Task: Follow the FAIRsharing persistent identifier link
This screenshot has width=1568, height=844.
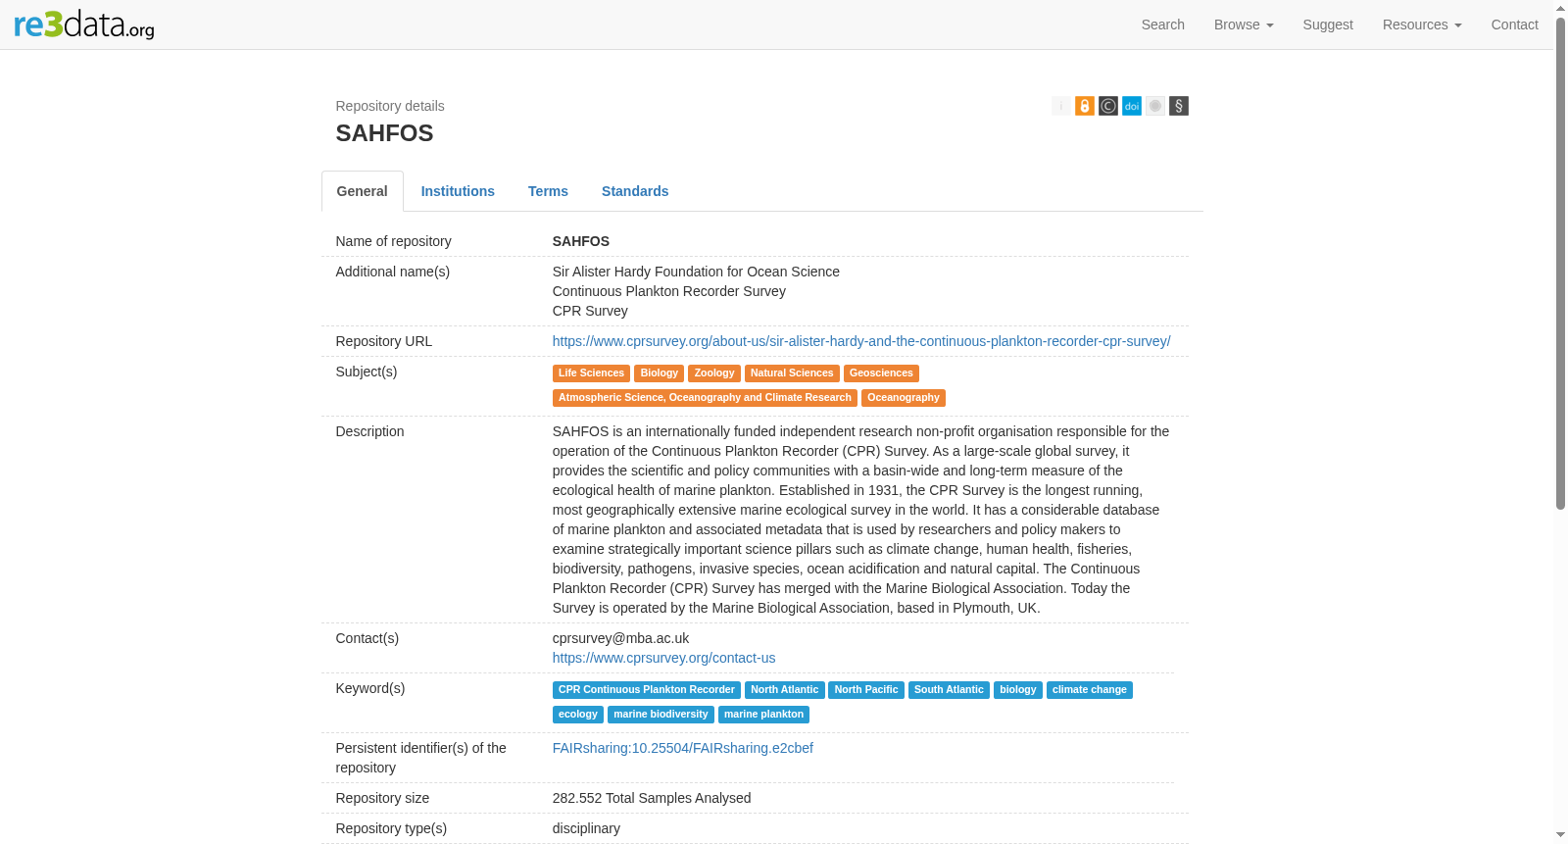Action: pos(683,748)
